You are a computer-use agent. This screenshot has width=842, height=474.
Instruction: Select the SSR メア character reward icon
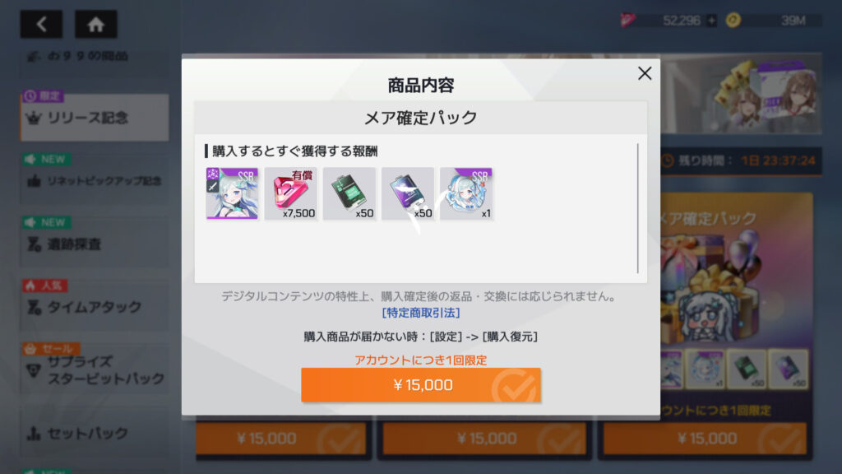coord(232,193)
